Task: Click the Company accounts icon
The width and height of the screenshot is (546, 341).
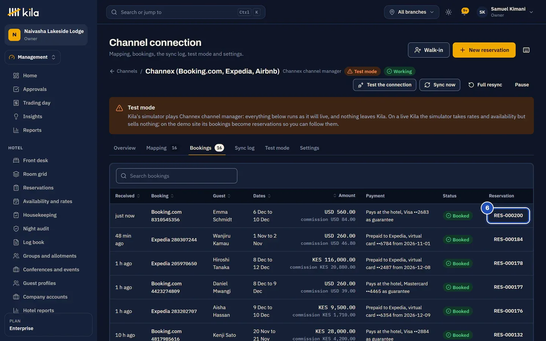Action: 16,297
